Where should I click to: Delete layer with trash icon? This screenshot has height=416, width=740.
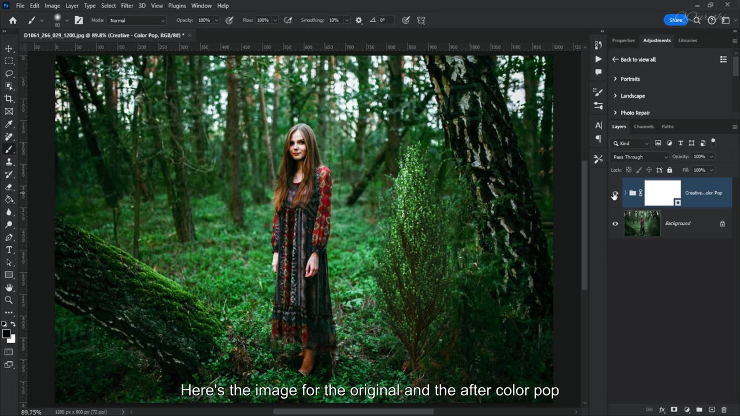click(x=724, y=410)
